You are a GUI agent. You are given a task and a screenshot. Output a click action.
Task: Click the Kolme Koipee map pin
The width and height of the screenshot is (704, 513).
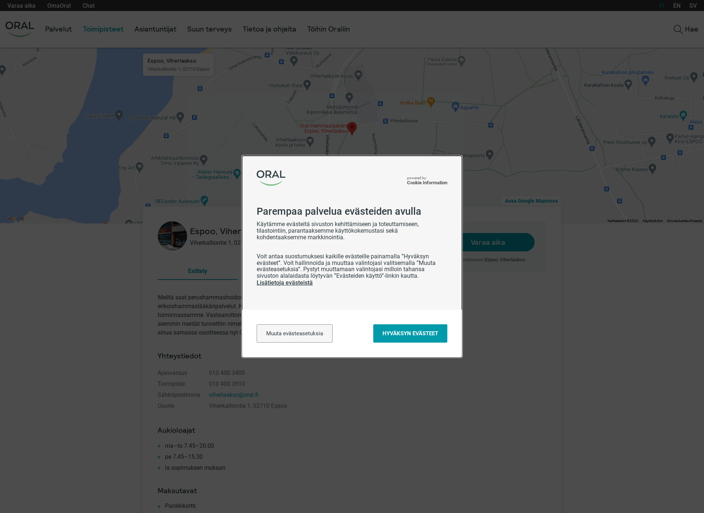click(x=652, y=169)
